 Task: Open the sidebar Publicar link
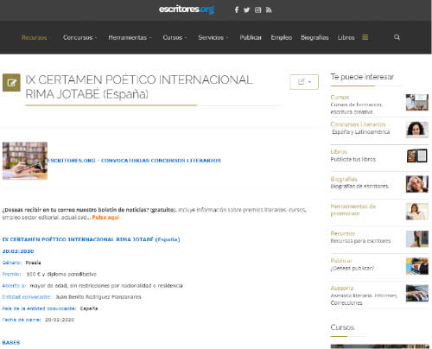point(341,261)
